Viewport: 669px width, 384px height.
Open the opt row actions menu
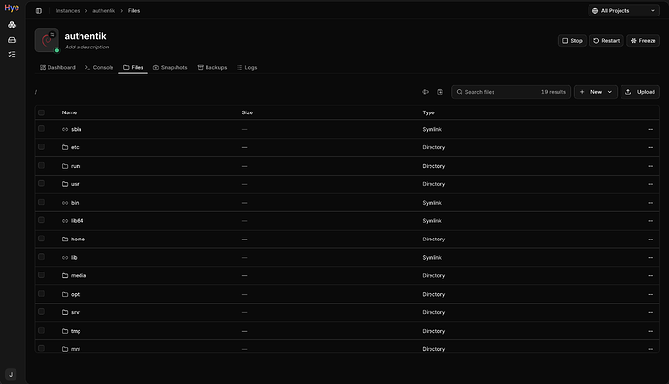(x=651, y=295)
